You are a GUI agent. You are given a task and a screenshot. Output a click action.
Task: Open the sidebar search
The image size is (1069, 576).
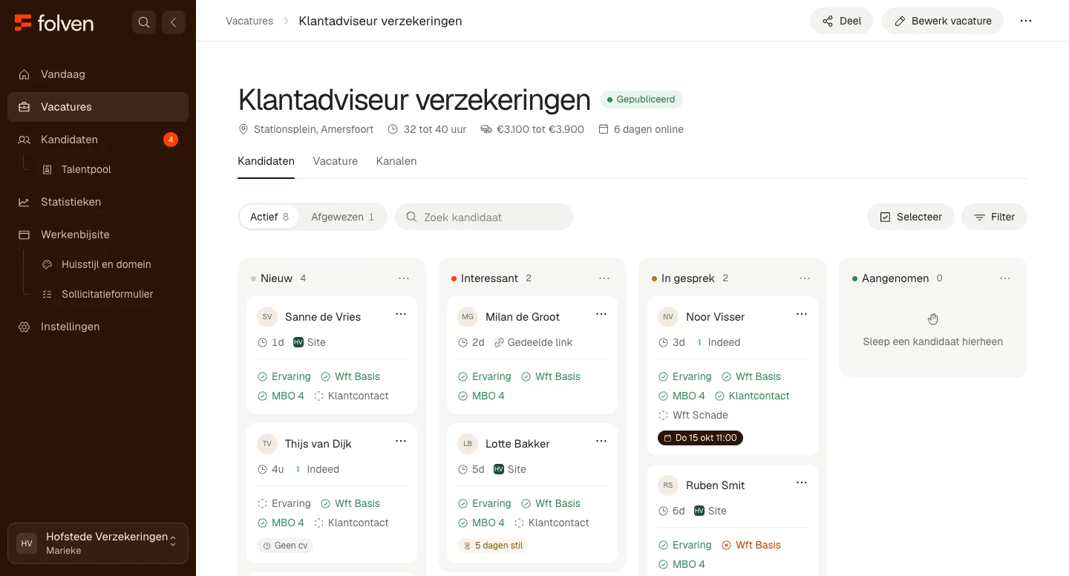[x=144, y=22]
